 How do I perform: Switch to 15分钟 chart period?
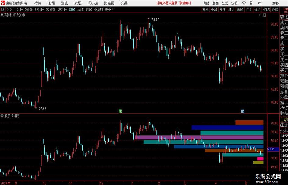(x=39, y=9)
